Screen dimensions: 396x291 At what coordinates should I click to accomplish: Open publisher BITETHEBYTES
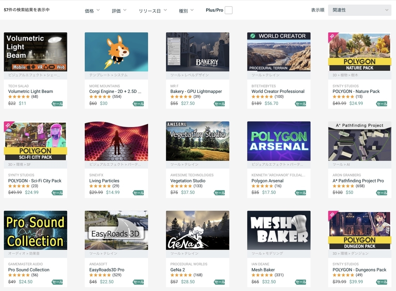[264, 86]
